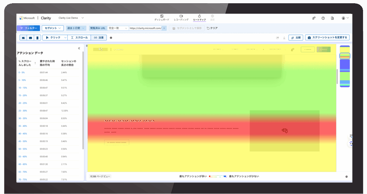
Task: Click the attention color legend bar
Action: coord(218,176)
